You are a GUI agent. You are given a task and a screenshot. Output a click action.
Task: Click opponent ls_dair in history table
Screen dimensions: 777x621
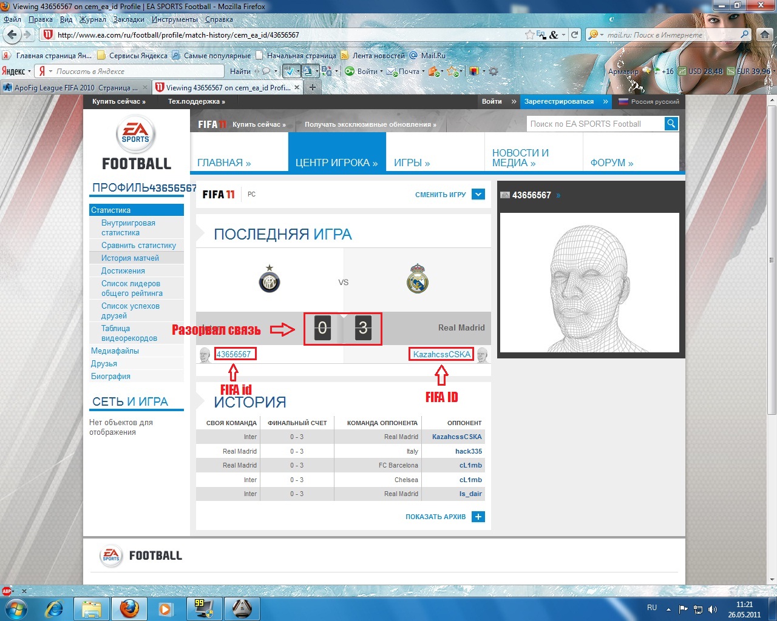pos(470,494)
